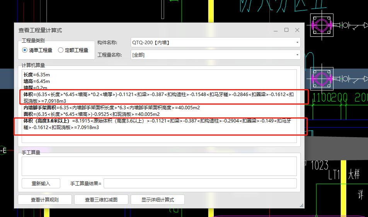Click 显示详细计算式 button
This screenshot has height=217, width=368.
[158, 200]
